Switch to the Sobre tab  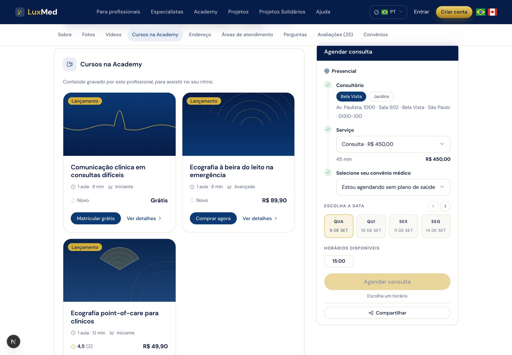(x=65, y=35)
